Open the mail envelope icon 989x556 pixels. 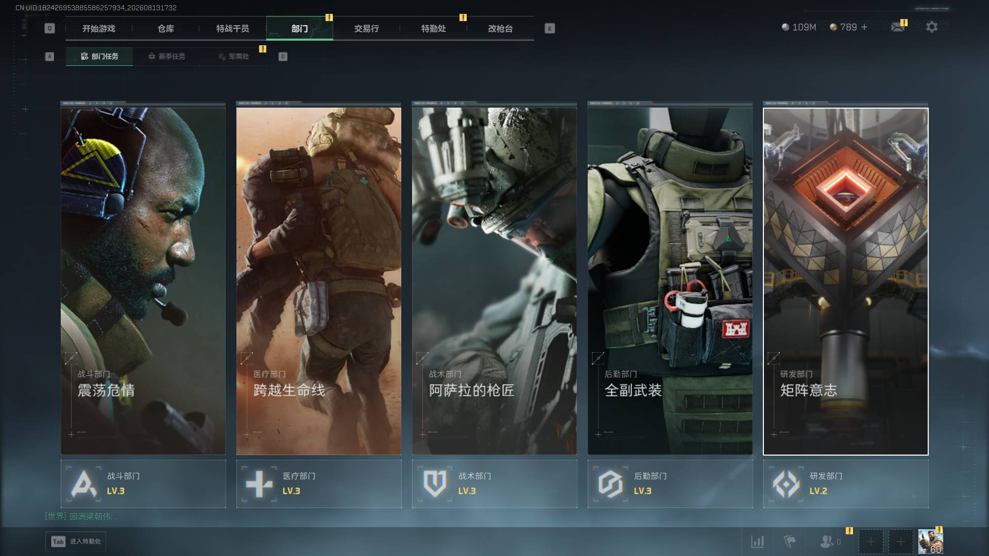pos(898,27)
